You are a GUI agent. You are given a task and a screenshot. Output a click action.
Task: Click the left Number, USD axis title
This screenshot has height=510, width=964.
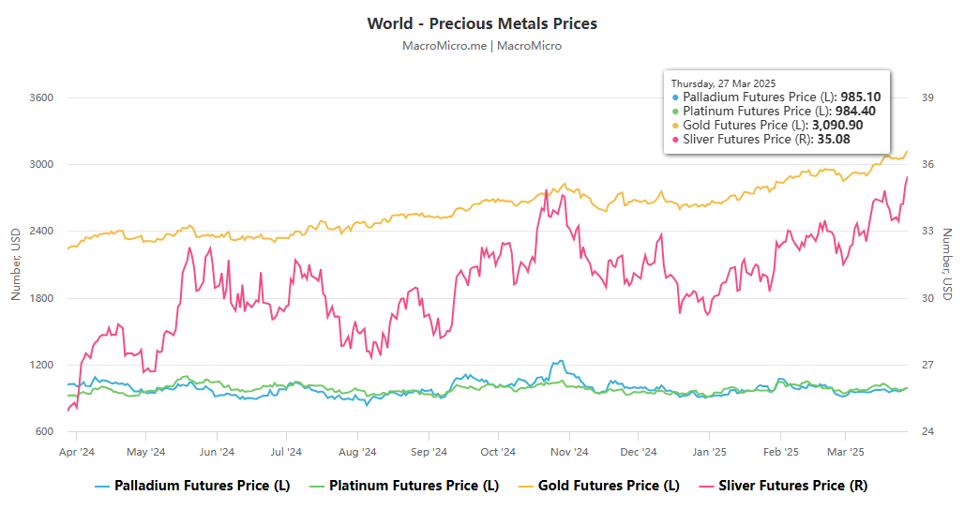tap(15, 264)
